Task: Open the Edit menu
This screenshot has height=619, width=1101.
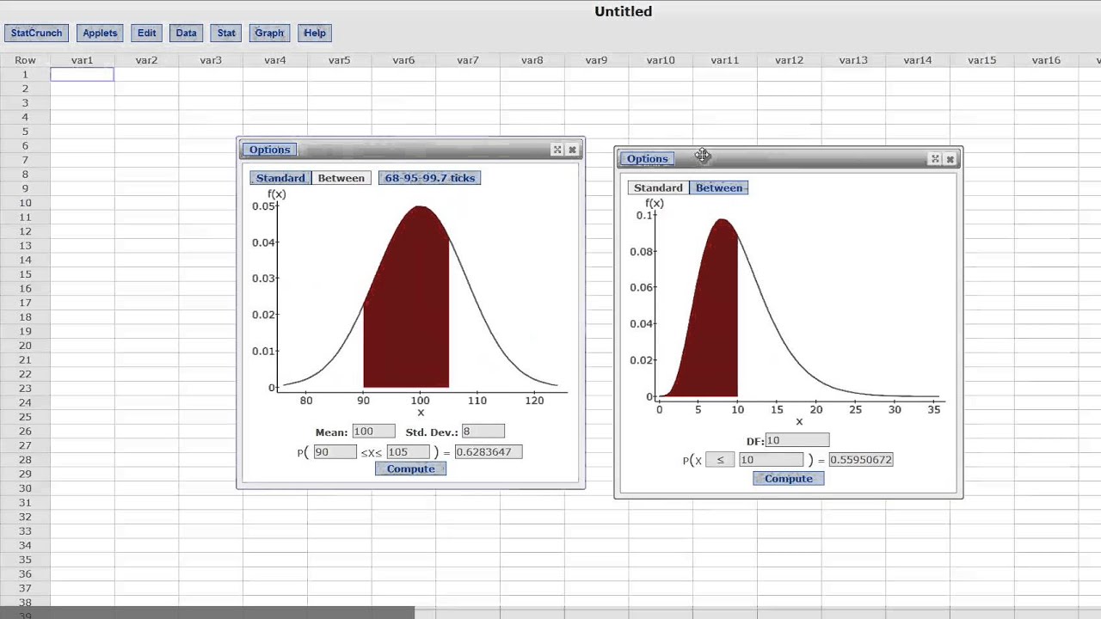Action: (146, 33)
